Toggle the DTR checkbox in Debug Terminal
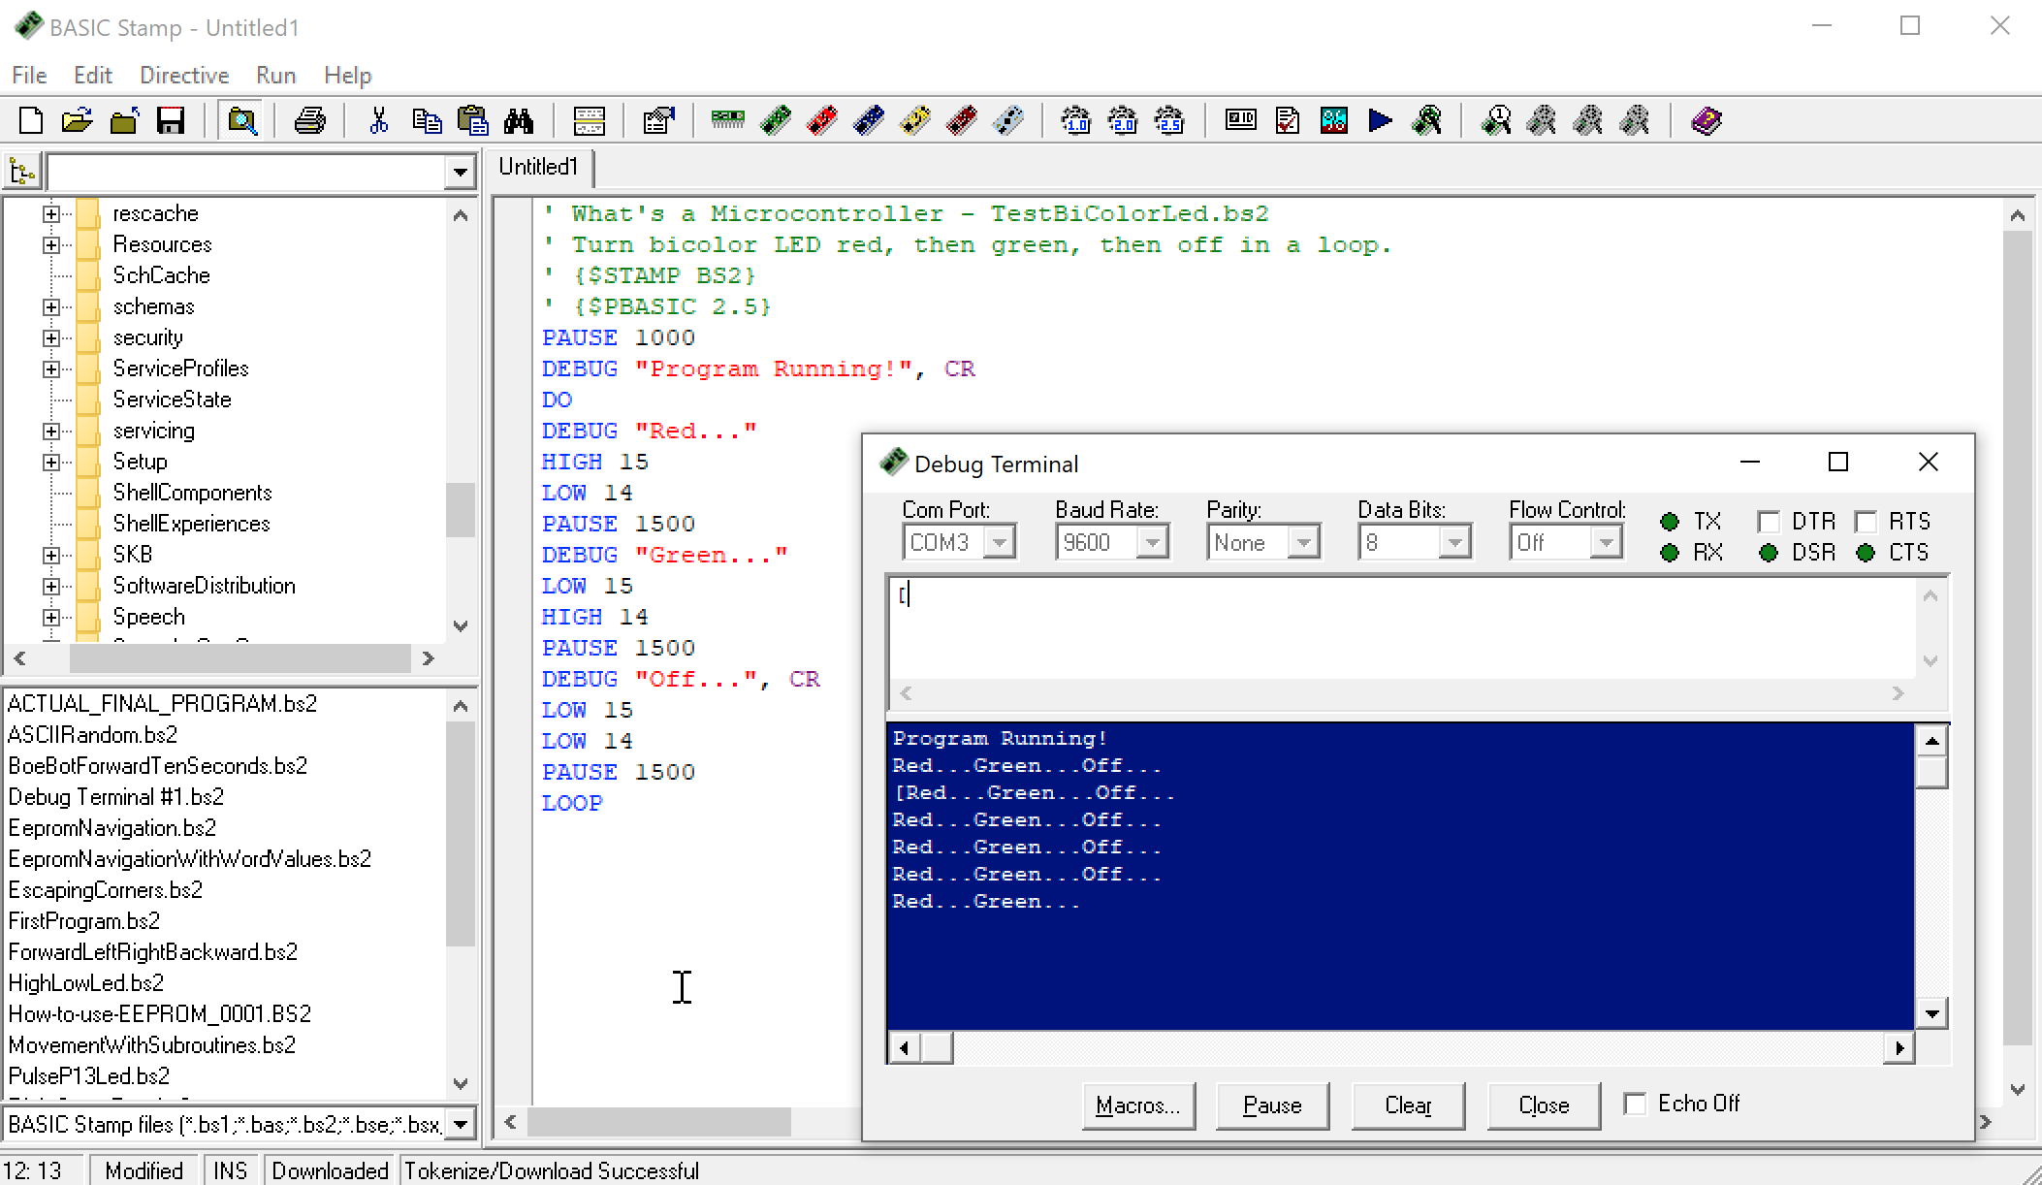The image size is (2042, 1185). click(1771, 519)
